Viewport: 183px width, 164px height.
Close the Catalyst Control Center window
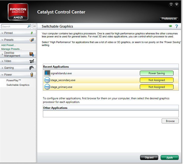click(177, 5)
